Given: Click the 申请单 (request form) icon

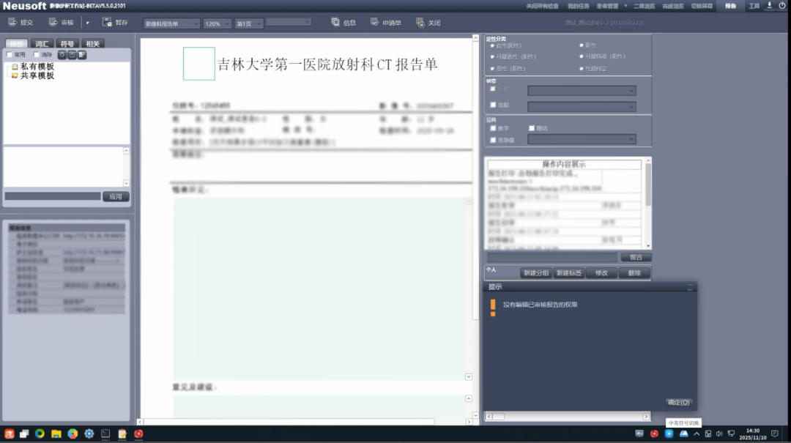Looking at the screenshot, I should tap(383, 22).
